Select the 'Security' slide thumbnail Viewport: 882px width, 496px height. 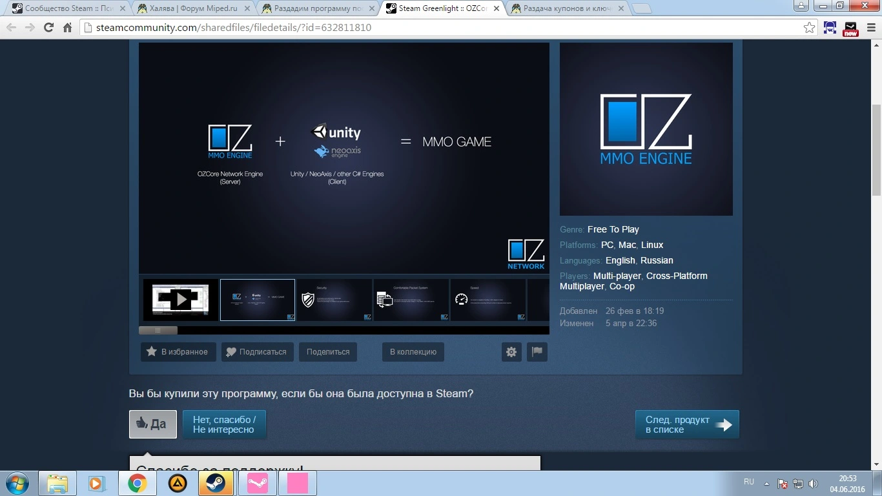click(334, 300)
